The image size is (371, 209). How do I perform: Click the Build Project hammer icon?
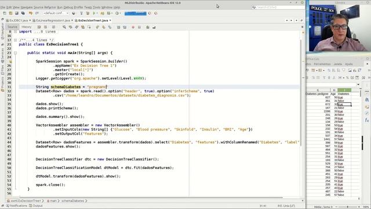point(81,13)
